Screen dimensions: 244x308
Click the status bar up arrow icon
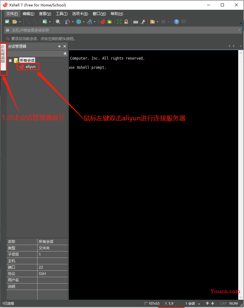coord(207,303)
